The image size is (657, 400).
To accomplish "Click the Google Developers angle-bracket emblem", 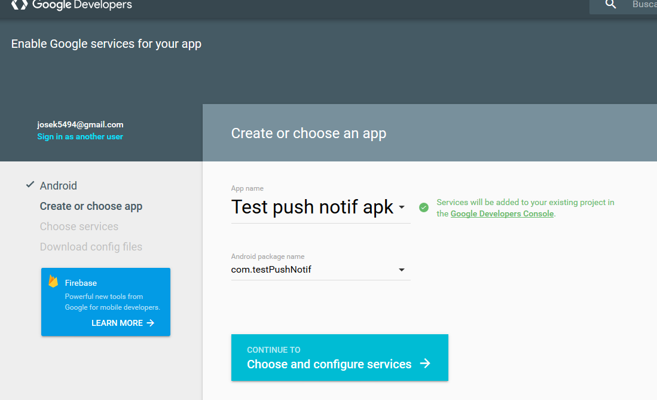I will [x=19, y=5].
